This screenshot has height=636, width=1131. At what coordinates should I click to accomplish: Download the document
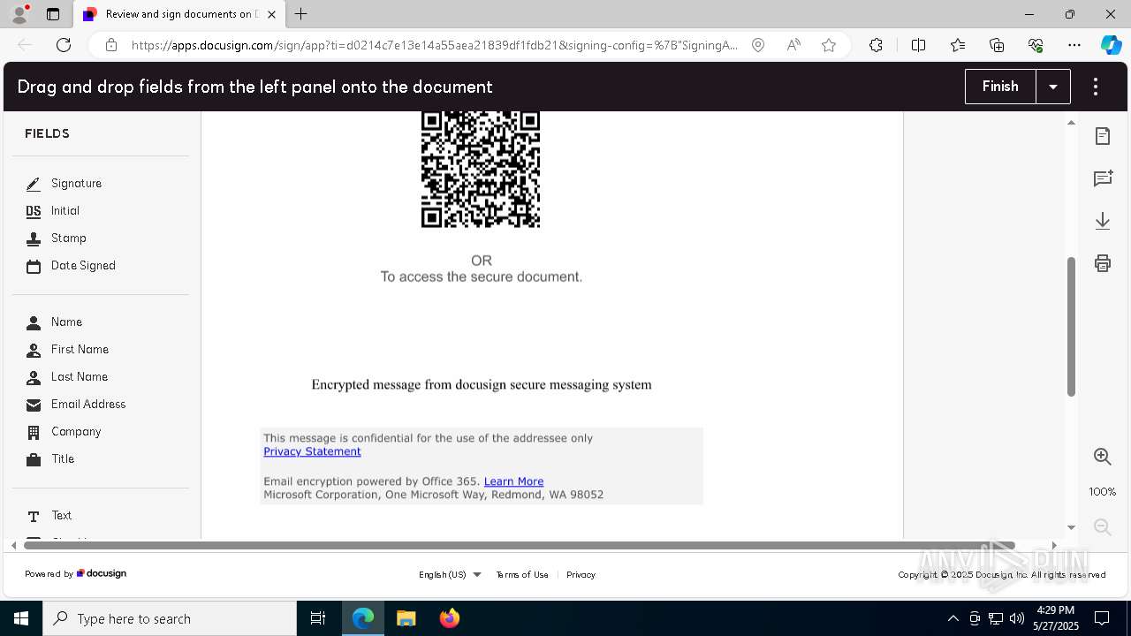click(1103, 221)
